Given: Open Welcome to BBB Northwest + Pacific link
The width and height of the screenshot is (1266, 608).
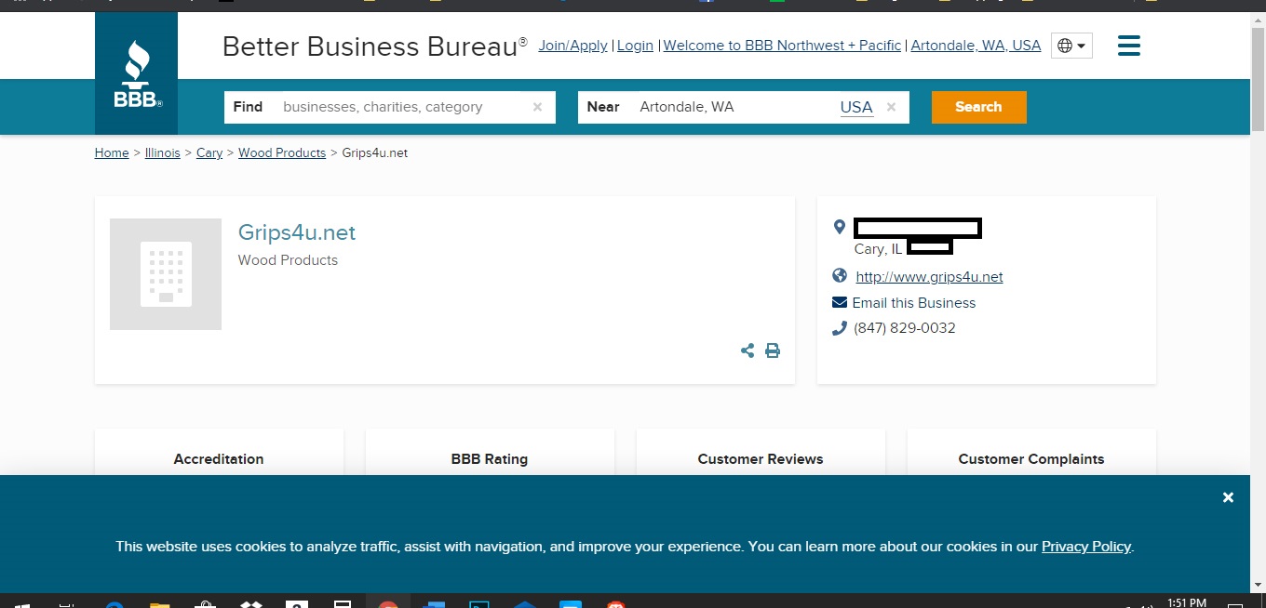Looking at the screenshot, I should click(782, 46).
